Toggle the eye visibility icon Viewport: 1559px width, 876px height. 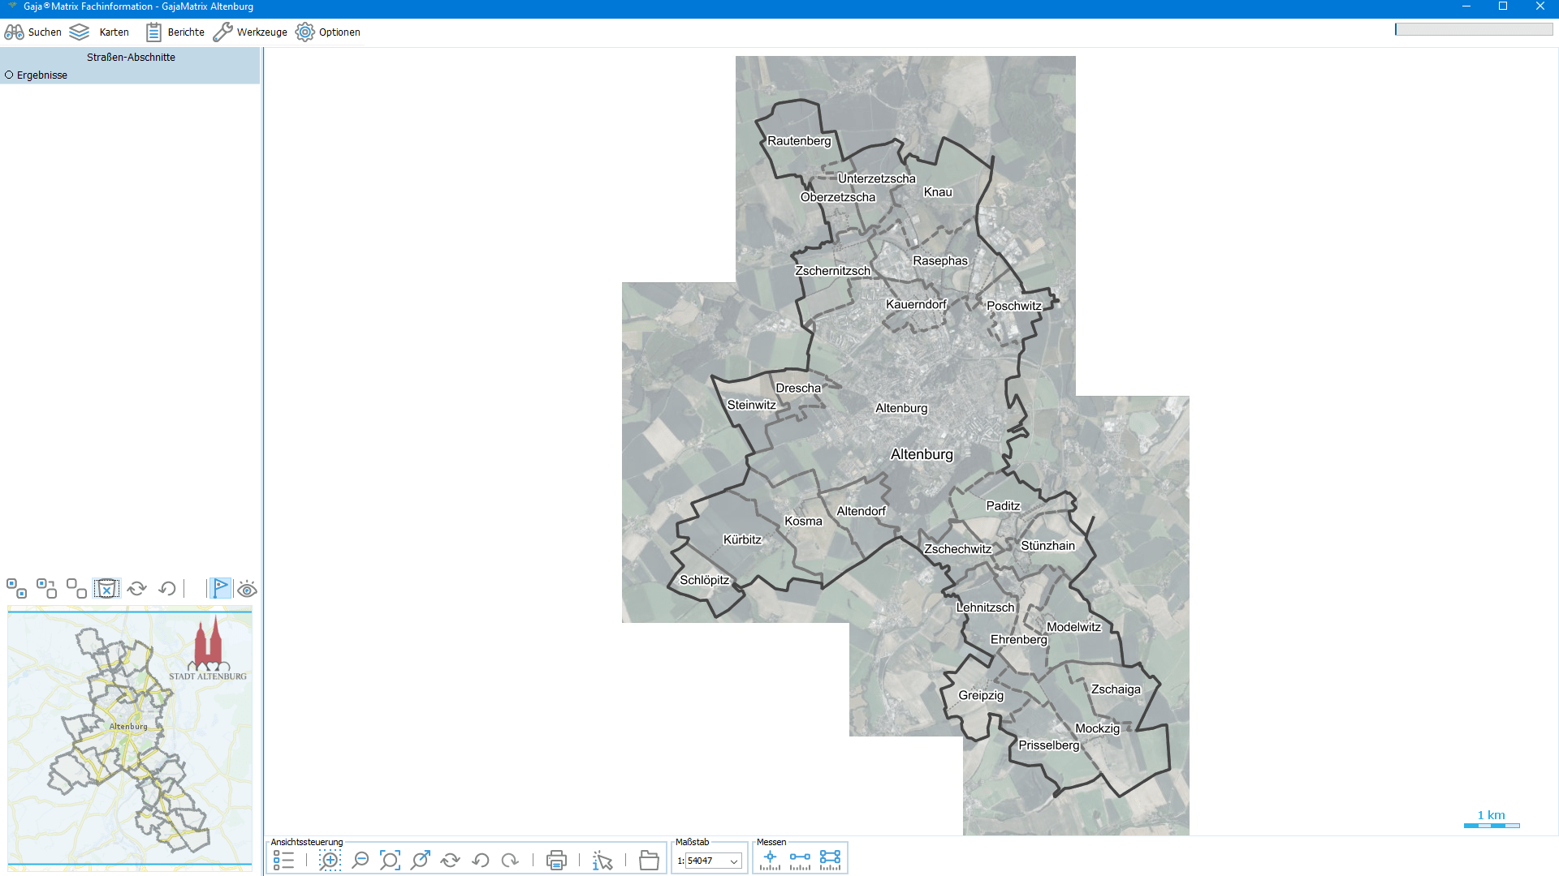(247, 589)
